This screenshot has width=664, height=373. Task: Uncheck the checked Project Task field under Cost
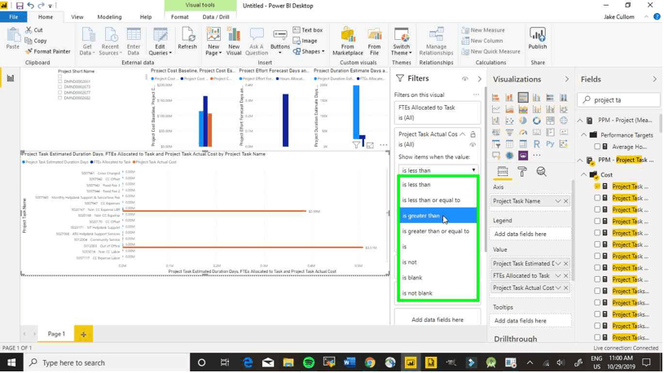pyautogui.click(x=597, y=186)
